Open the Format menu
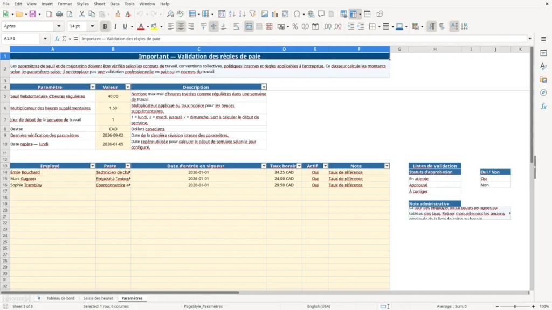This screenshot has width=552, height=310. tap(65, 4)
